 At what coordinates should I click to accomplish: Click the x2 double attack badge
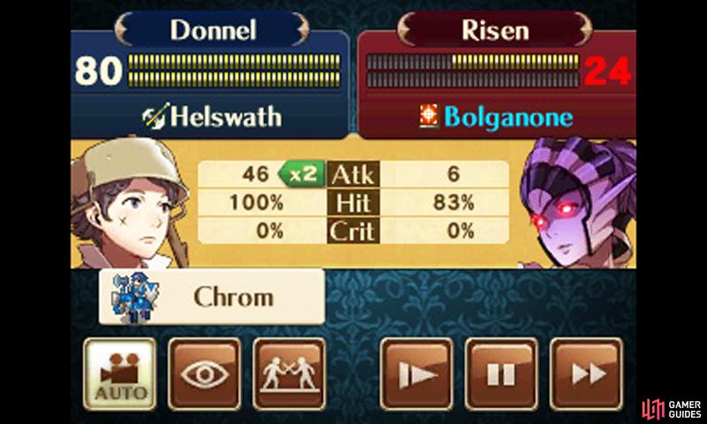(301, 174)
